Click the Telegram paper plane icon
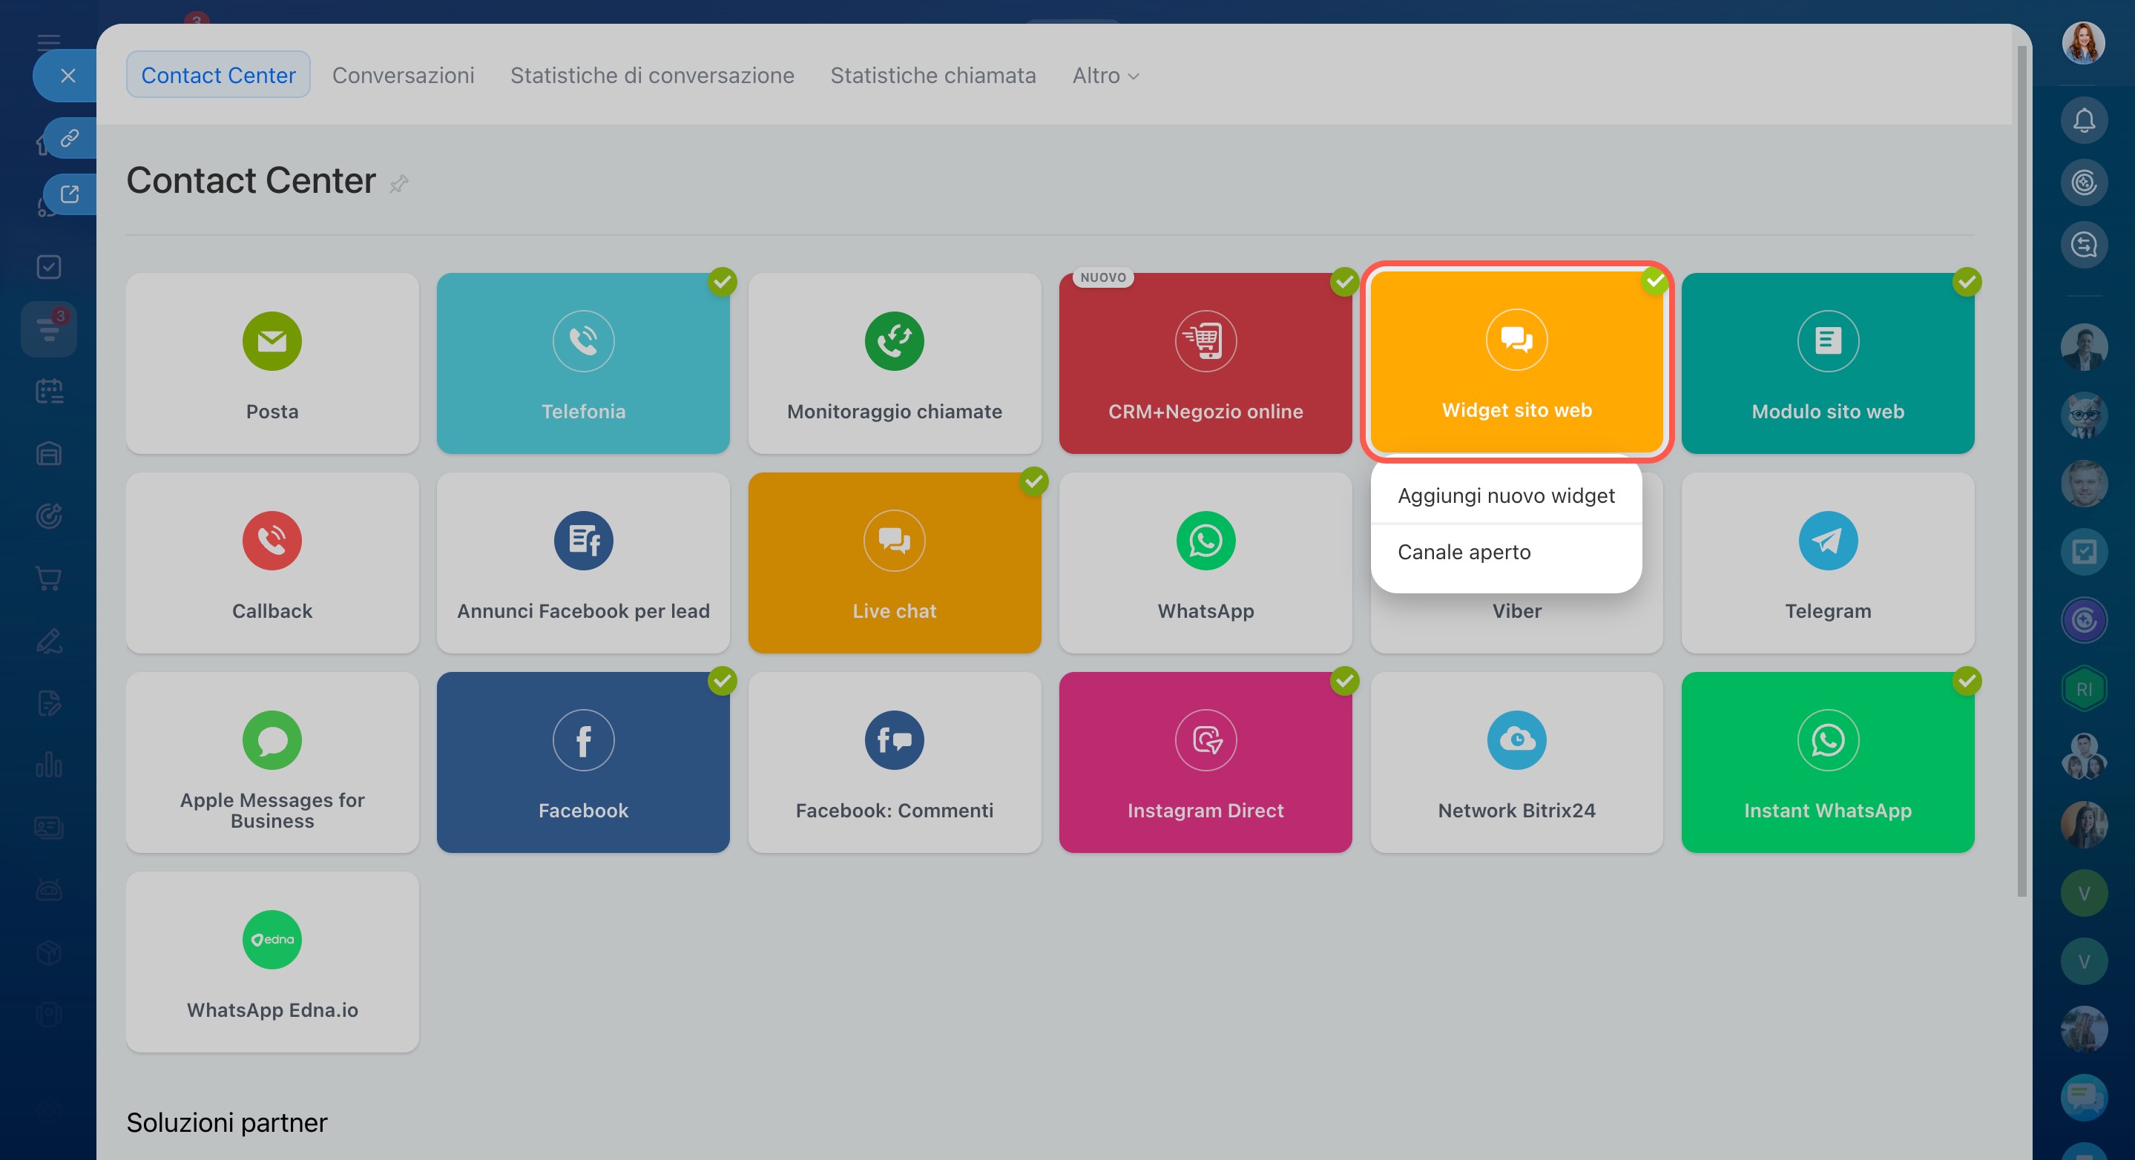 coord(1828,540)
